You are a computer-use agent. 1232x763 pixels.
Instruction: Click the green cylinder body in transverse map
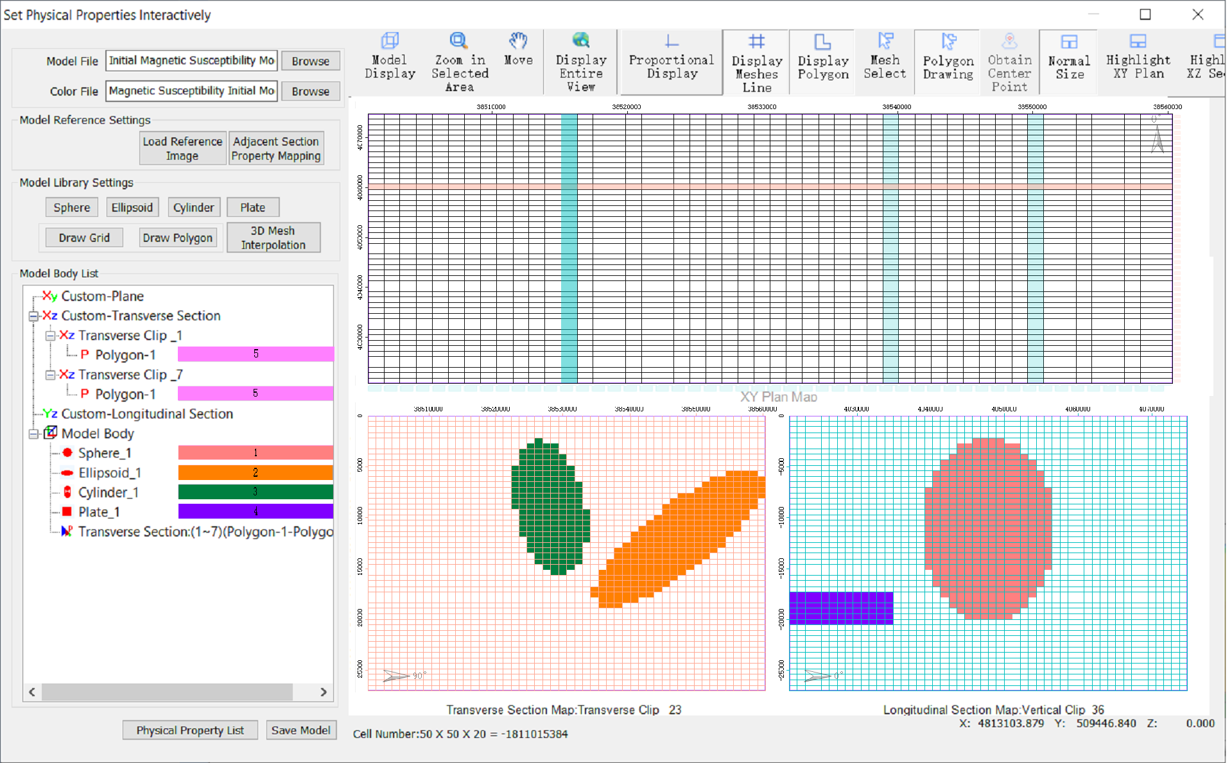550,507
